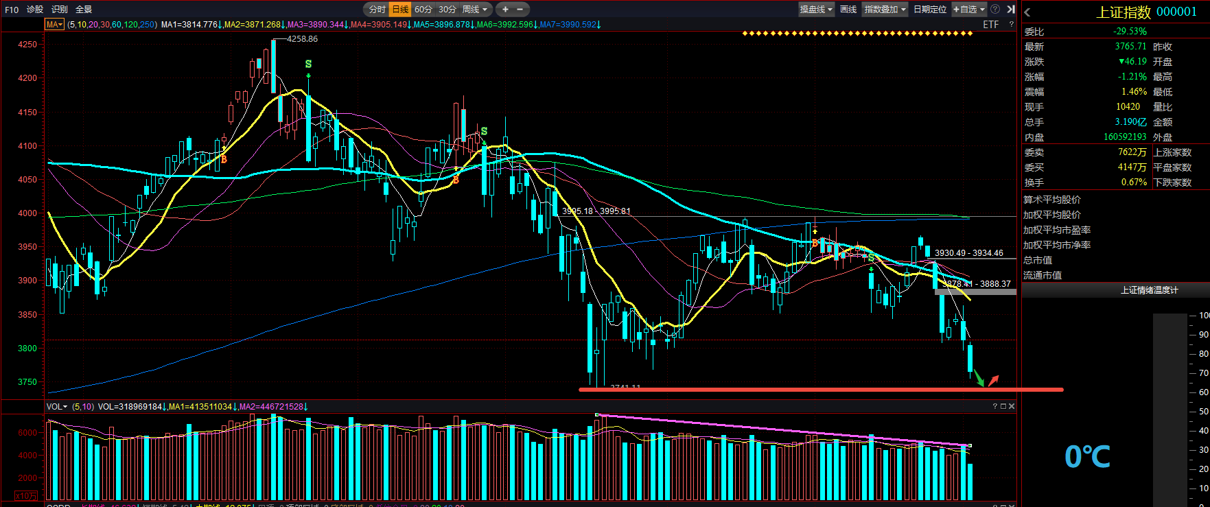Switch to the 分时 intraday chart tab
Screen dimensions: 1210x507
377,10
